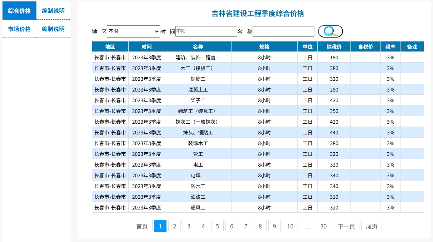This screenshot has height=242, width=433.
Task: Go to page 9
Action: coord(274,226)
